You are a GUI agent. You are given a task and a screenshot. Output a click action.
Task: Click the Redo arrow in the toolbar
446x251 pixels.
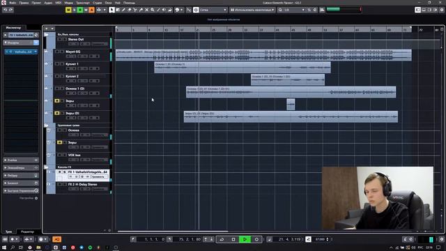11,10
